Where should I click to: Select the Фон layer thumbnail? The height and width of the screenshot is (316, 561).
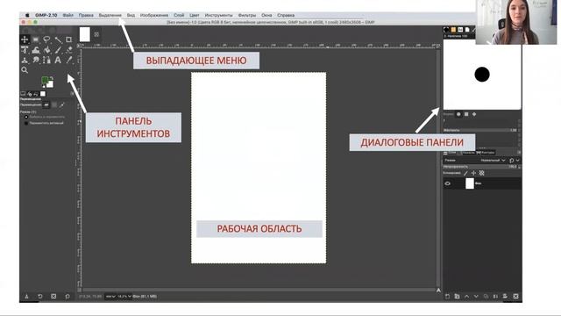click(x=470, y=183)
